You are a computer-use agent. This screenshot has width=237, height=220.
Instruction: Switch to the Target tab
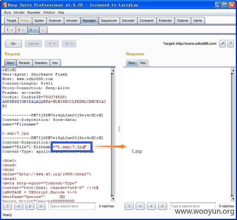(11, 21)
